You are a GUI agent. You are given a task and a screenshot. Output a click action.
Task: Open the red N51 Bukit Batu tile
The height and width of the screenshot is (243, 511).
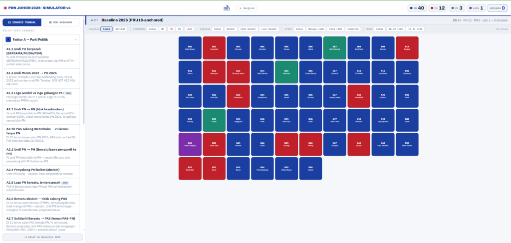[x=190, y=169]
